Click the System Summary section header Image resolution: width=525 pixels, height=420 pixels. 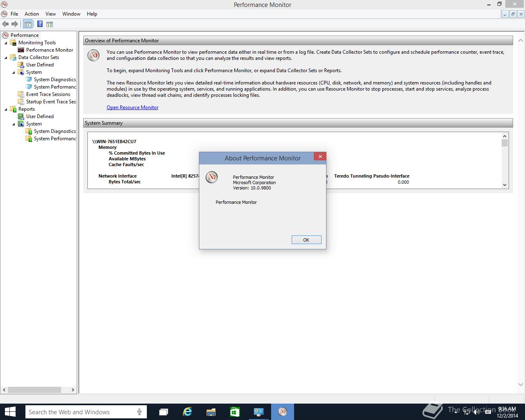tap(298, 123)
